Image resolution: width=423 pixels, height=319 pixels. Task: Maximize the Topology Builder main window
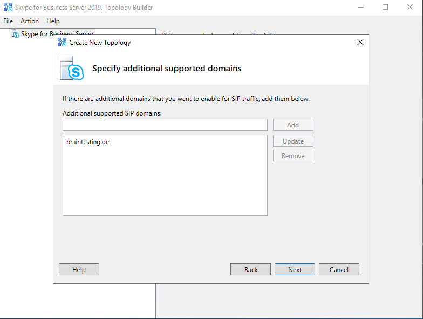[x=385, y=8]
